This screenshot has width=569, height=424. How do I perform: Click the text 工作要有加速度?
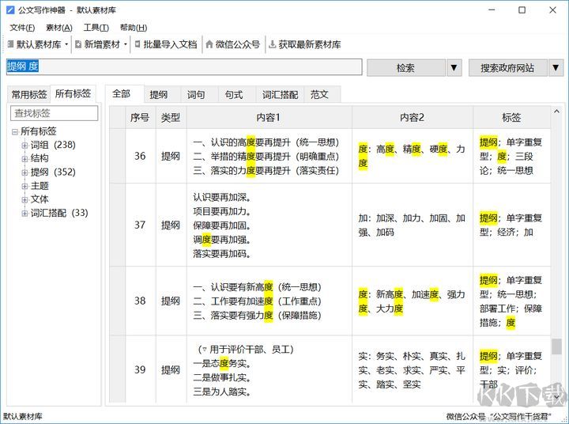242,301
